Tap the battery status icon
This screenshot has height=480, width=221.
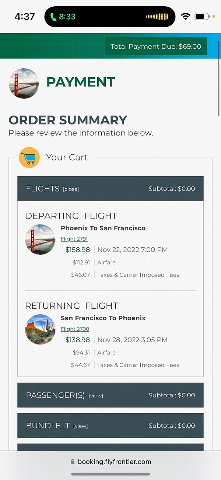(x=201, y=17)
